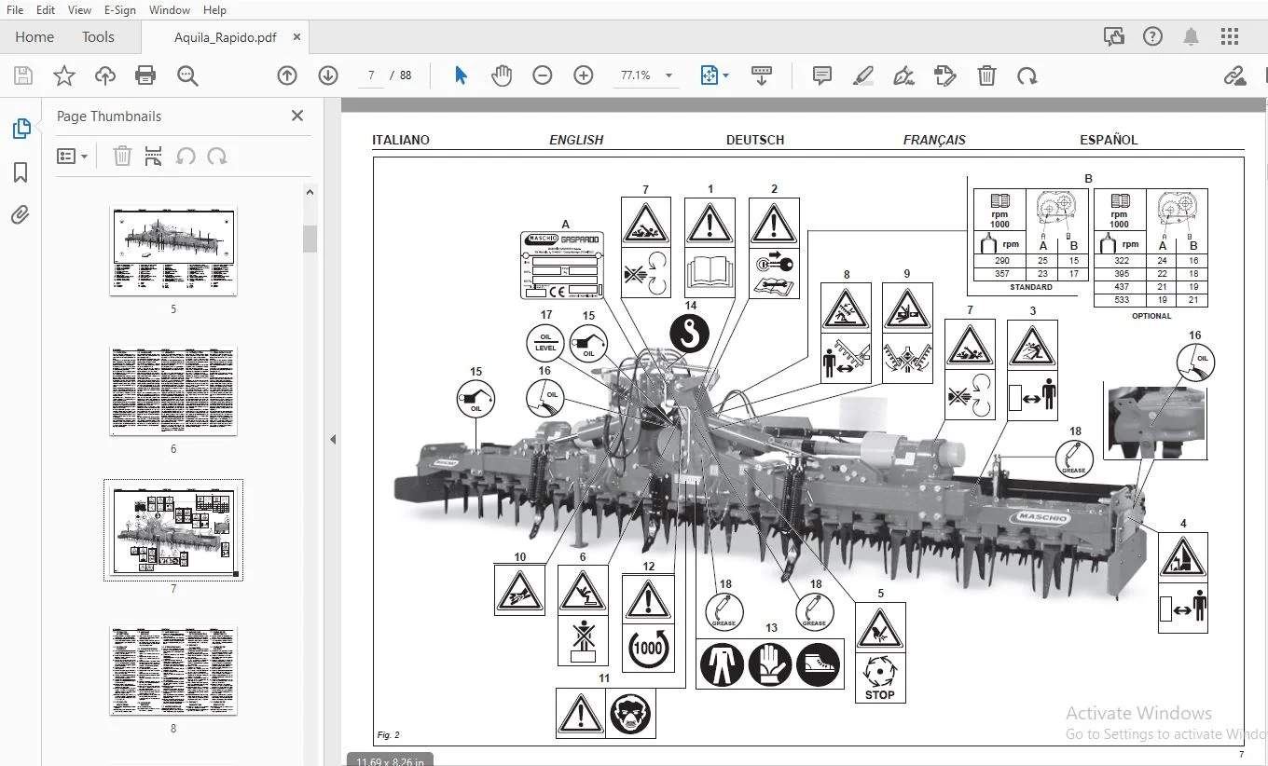
Task: Click the extract pages icon in thumbnails panel
Action: (x=154, y=157)
